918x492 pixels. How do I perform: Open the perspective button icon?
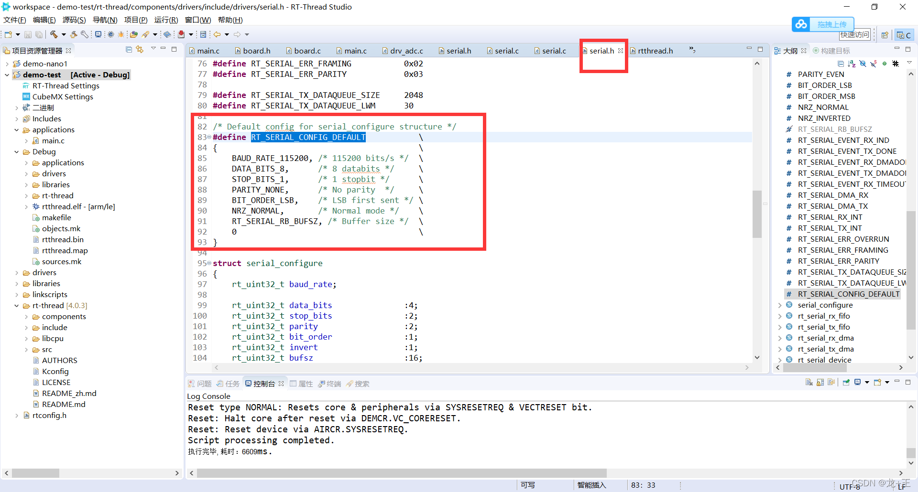[x=885, y=35]
